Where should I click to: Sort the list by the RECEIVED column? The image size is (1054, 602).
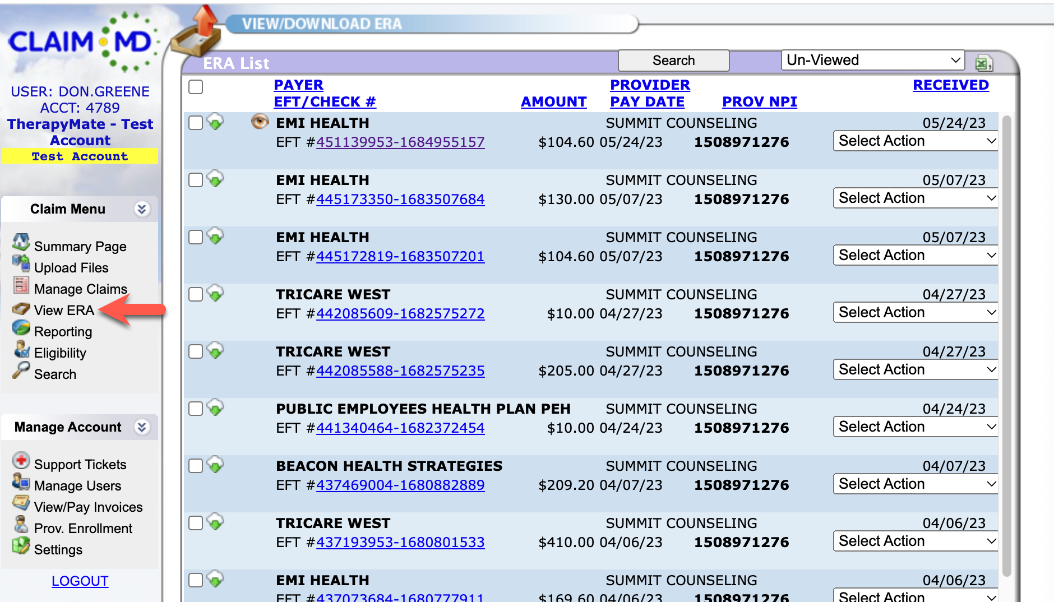point(951,85)
